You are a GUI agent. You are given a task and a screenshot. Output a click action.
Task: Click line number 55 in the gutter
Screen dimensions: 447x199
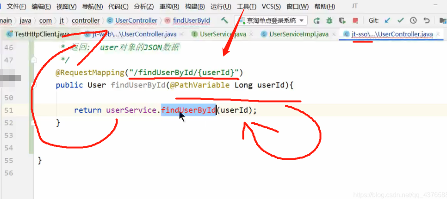(x=9, y=161)
